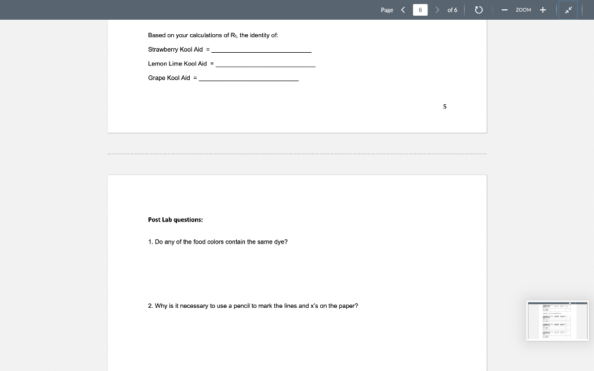Select the ZOOM label in the toolbar
This screenshot has width=594, height=371.
(x=523, y=10)
